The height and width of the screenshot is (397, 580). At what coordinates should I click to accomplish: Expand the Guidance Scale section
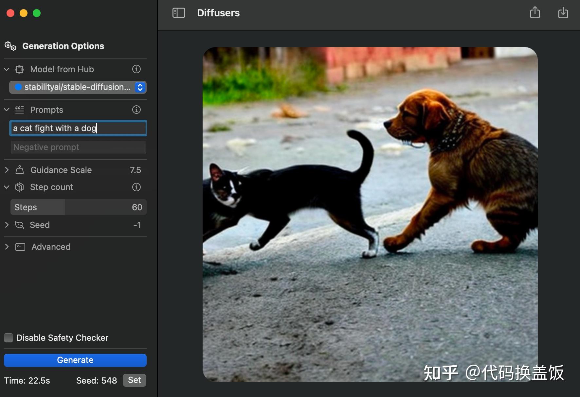tap(7, 170)
